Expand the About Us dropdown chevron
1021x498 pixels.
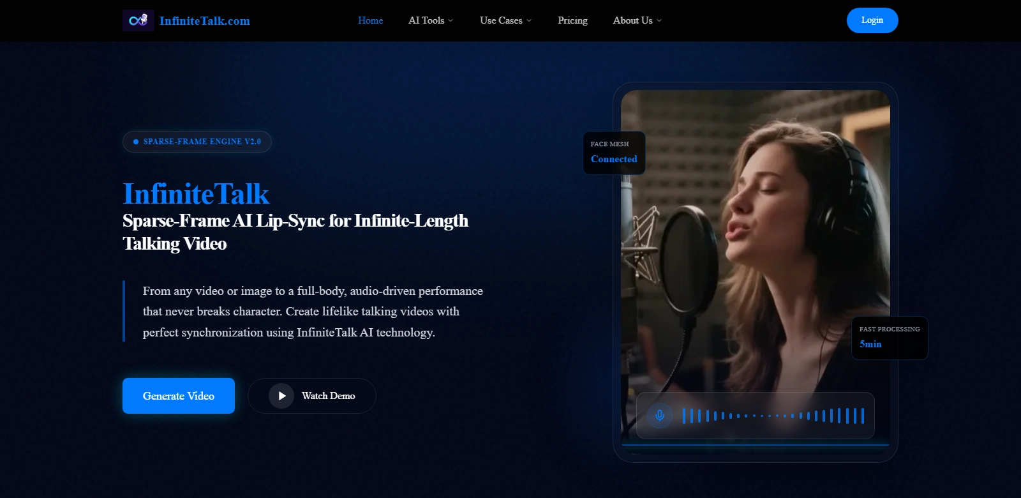[659, 20]
